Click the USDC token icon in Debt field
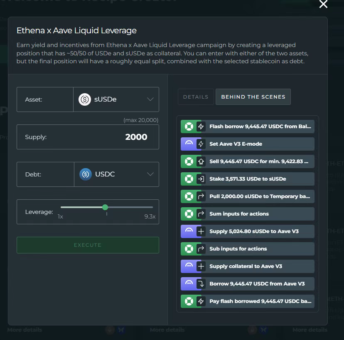 click(86, 174)
